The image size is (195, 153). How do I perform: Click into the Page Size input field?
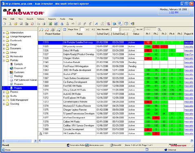pyautogui.click(x=82, y=29)
